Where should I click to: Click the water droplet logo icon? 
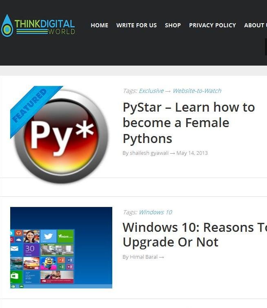point(7,26)
